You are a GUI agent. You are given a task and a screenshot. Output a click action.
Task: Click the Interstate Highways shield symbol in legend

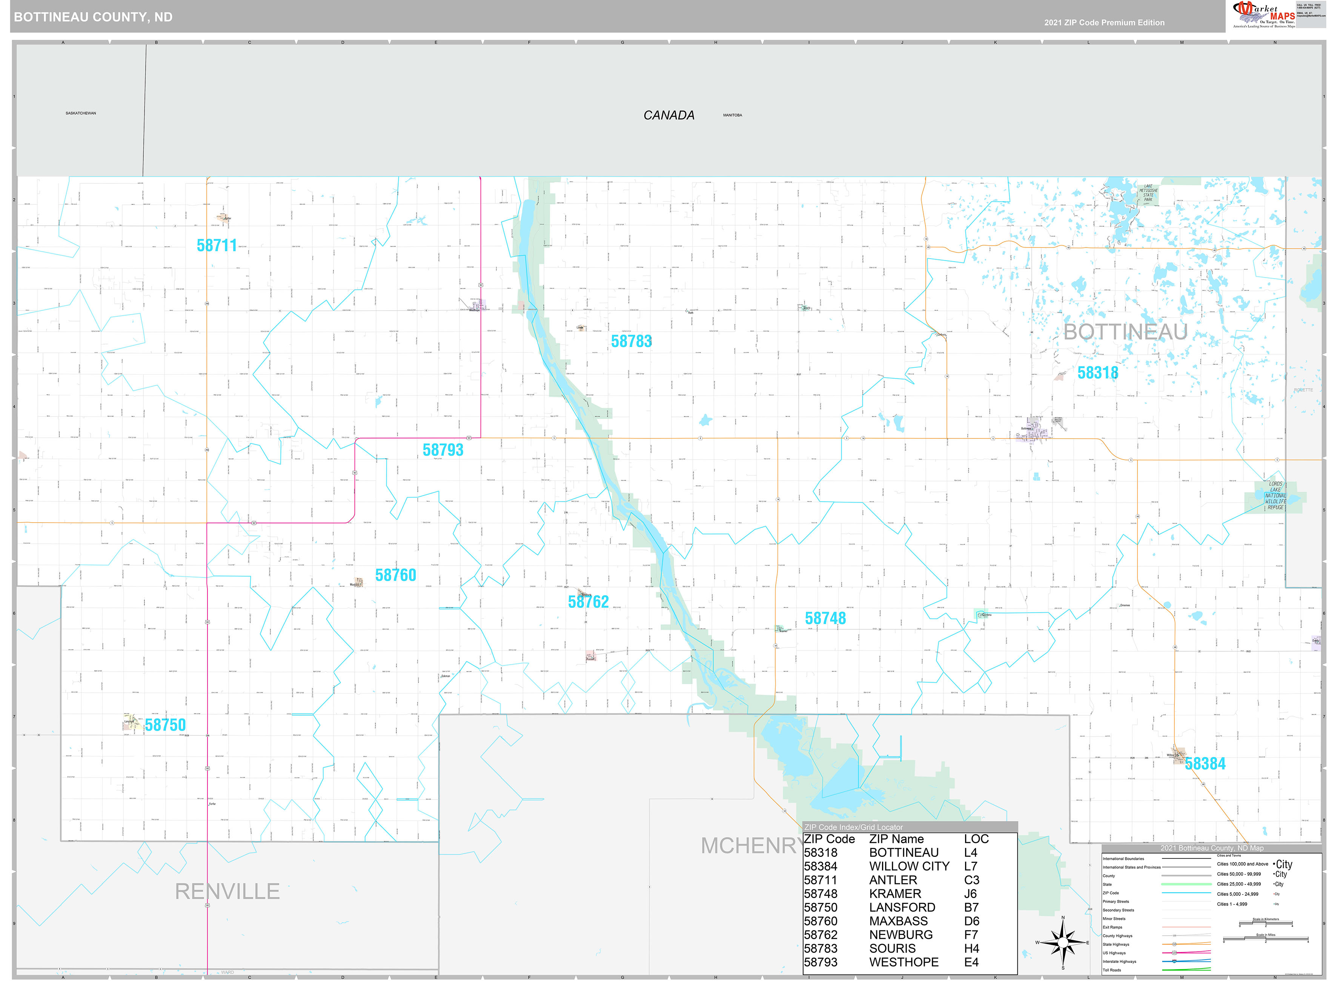[x=1174, y=961]
